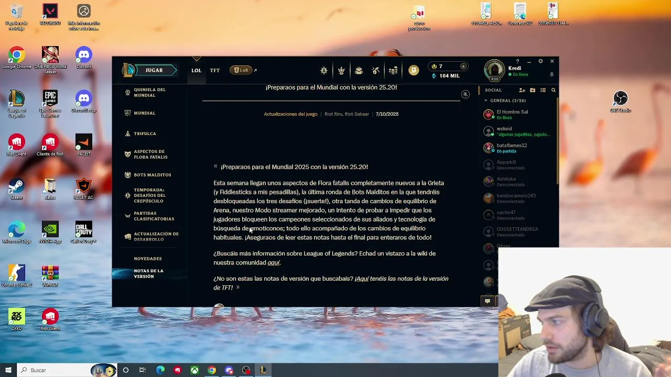Open the Loot hammer icon
This screenshot has width=671, height=377.
[x=375, y=70]
